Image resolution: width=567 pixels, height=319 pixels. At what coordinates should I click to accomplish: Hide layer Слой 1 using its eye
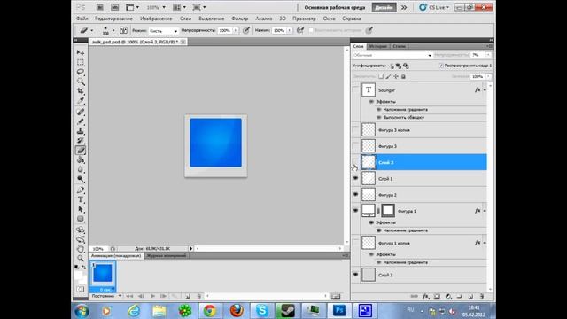(x=355, y=178)
